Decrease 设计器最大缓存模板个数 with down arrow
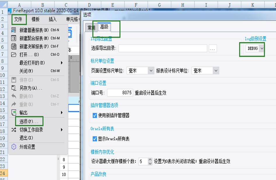Viewport: 276px width, 180px height. pos(150,163)
